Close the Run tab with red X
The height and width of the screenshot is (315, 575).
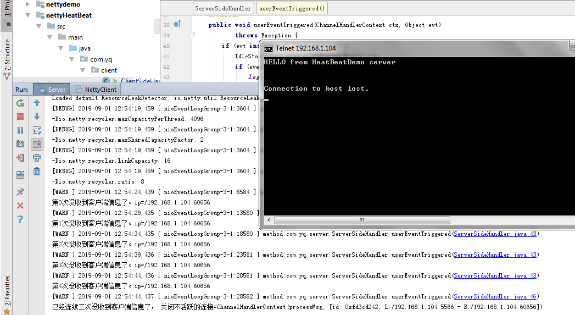20,206
